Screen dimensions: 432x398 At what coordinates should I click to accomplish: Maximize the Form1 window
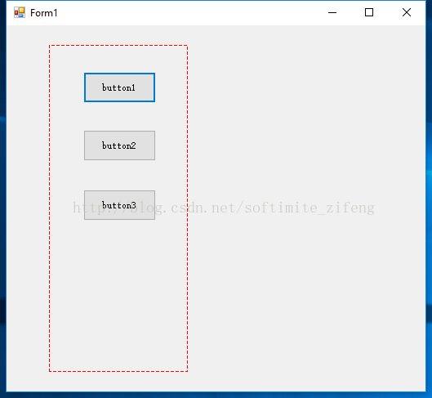tap(369, 13)
